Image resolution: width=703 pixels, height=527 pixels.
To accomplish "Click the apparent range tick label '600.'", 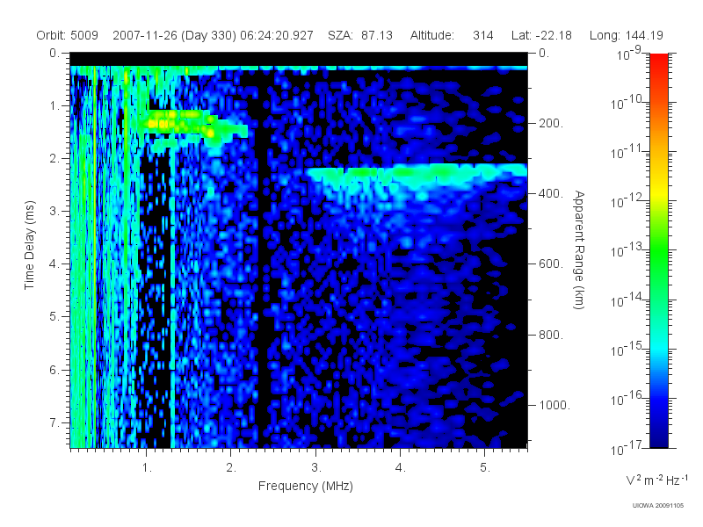I will [x=551, y=264].
